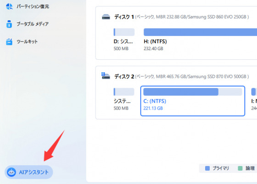Open the パーティション復元 sidebar icon
The height and width of the screenshot is (184, 257).
[9, 6]
